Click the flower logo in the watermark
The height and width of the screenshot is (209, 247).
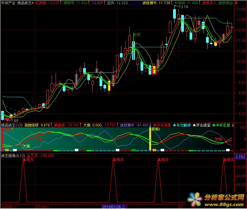coord(195,199)
